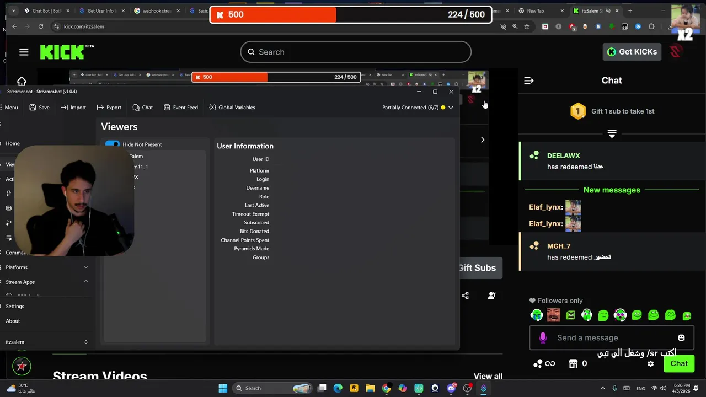The height and width of the screenshot is (397, 706).
Task: Open a new Chrome tab
Action: [630, 10]
